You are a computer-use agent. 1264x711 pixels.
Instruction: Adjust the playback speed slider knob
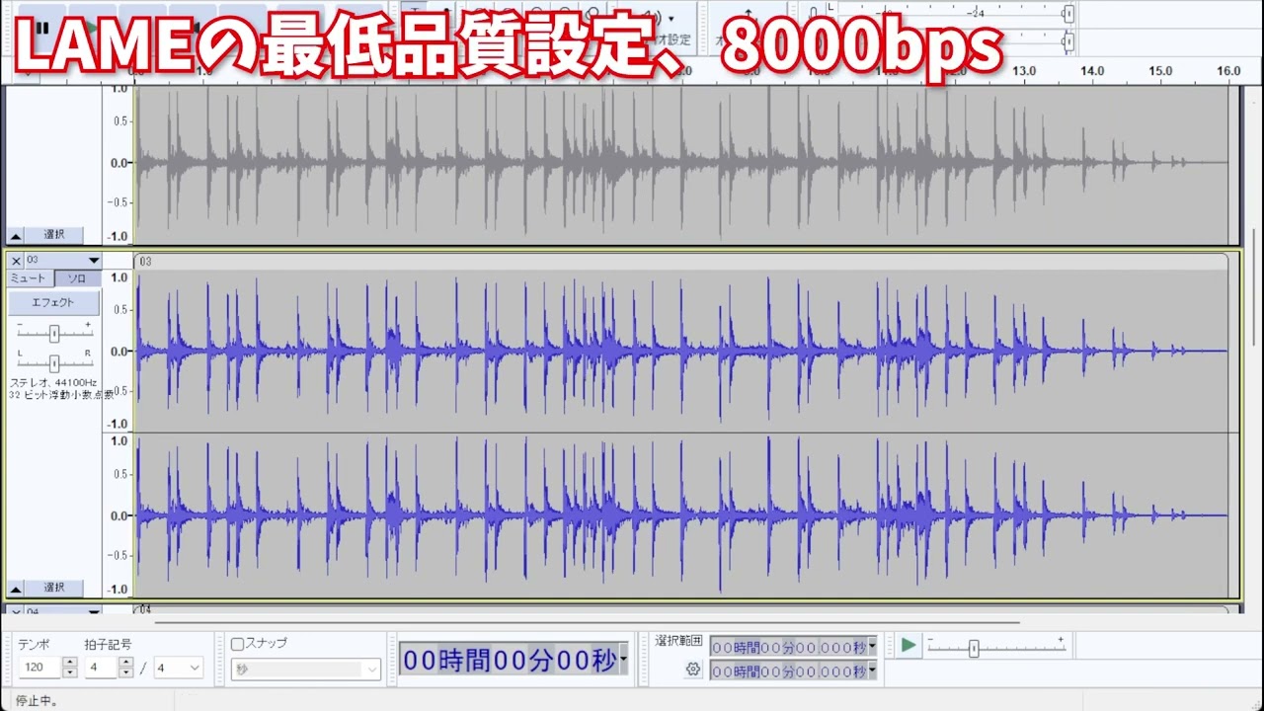974,649
